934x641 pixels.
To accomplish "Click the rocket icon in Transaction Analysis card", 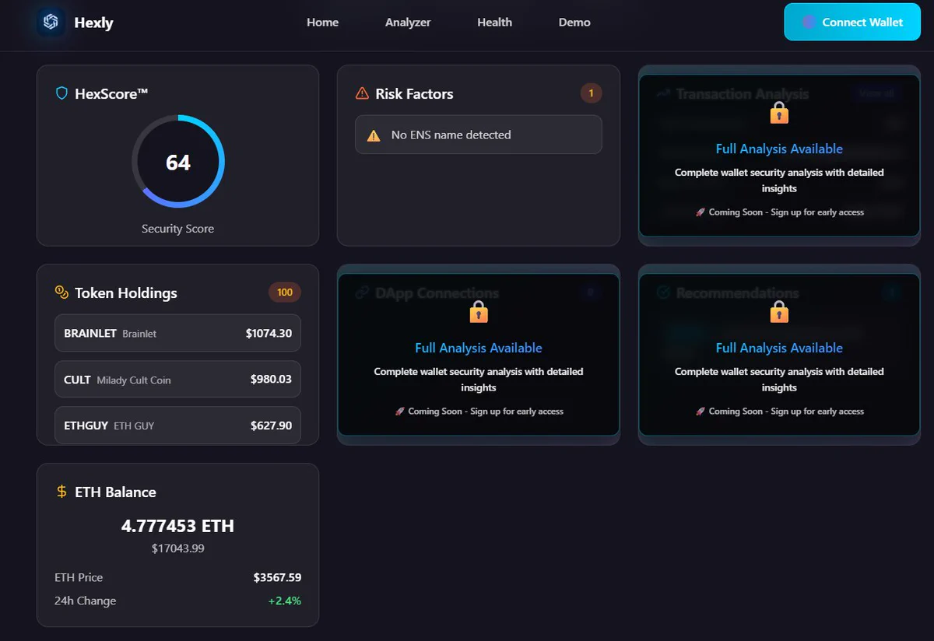I will [x=700, y=212].
